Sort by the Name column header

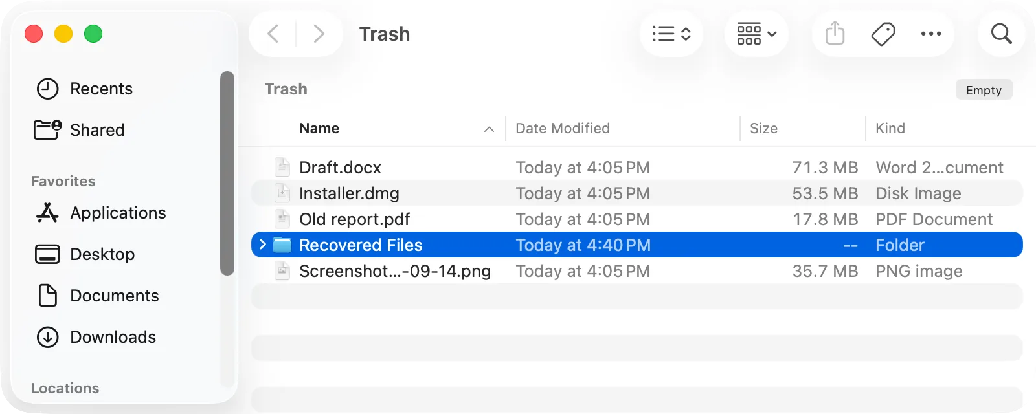pyautogui.click(x=319, y=128)
